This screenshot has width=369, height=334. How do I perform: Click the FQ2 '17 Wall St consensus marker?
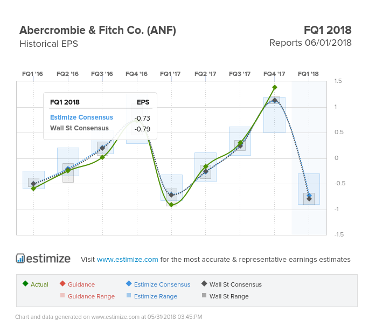click(206, 172)
